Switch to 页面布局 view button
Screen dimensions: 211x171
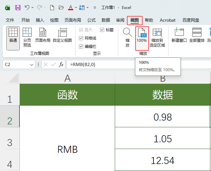pos(43,35)
